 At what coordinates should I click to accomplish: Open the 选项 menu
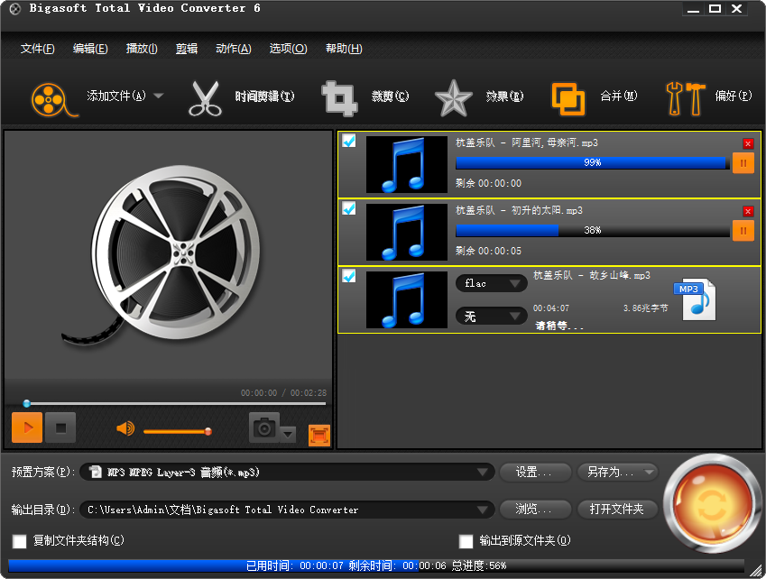(x=287, y=48)
